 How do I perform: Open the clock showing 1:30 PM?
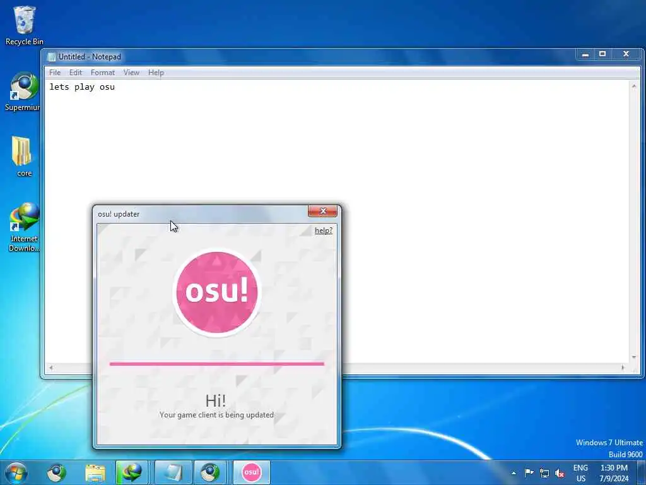click(x=614, y=473)
